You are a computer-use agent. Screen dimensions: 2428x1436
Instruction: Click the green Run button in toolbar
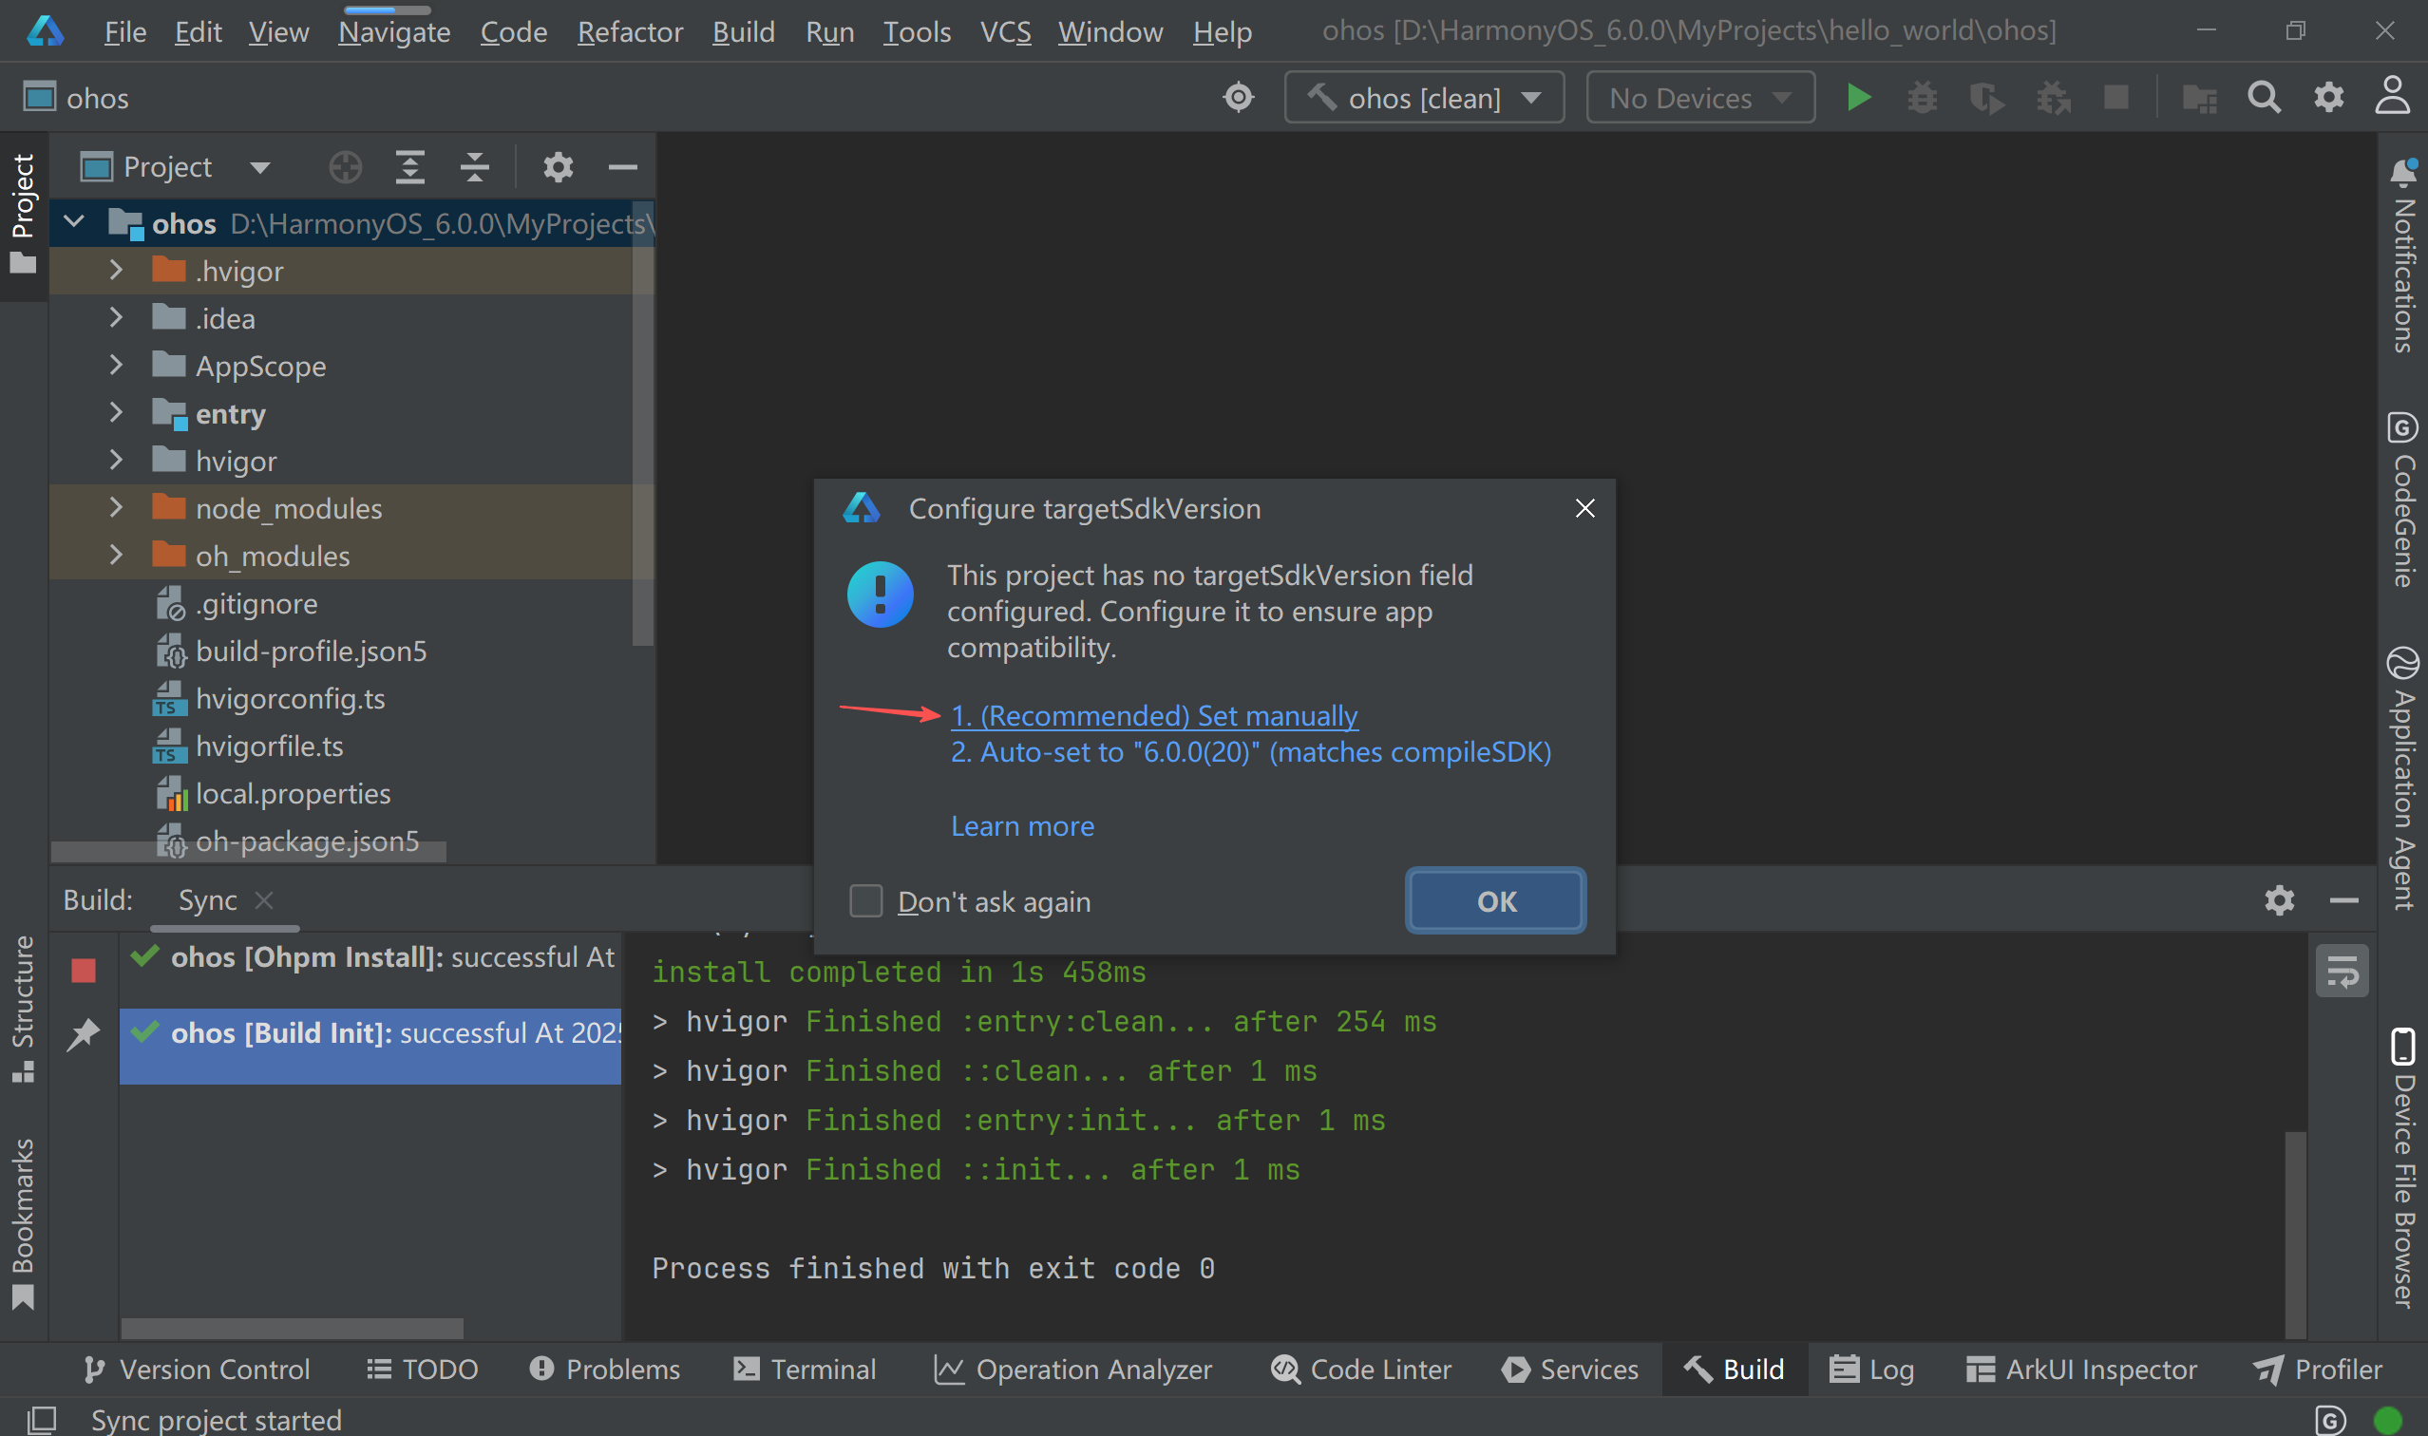1857,98
